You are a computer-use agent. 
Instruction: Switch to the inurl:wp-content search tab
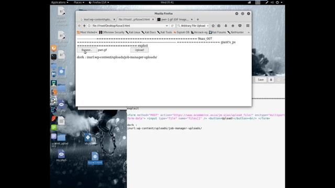click(x=97, y=19)
